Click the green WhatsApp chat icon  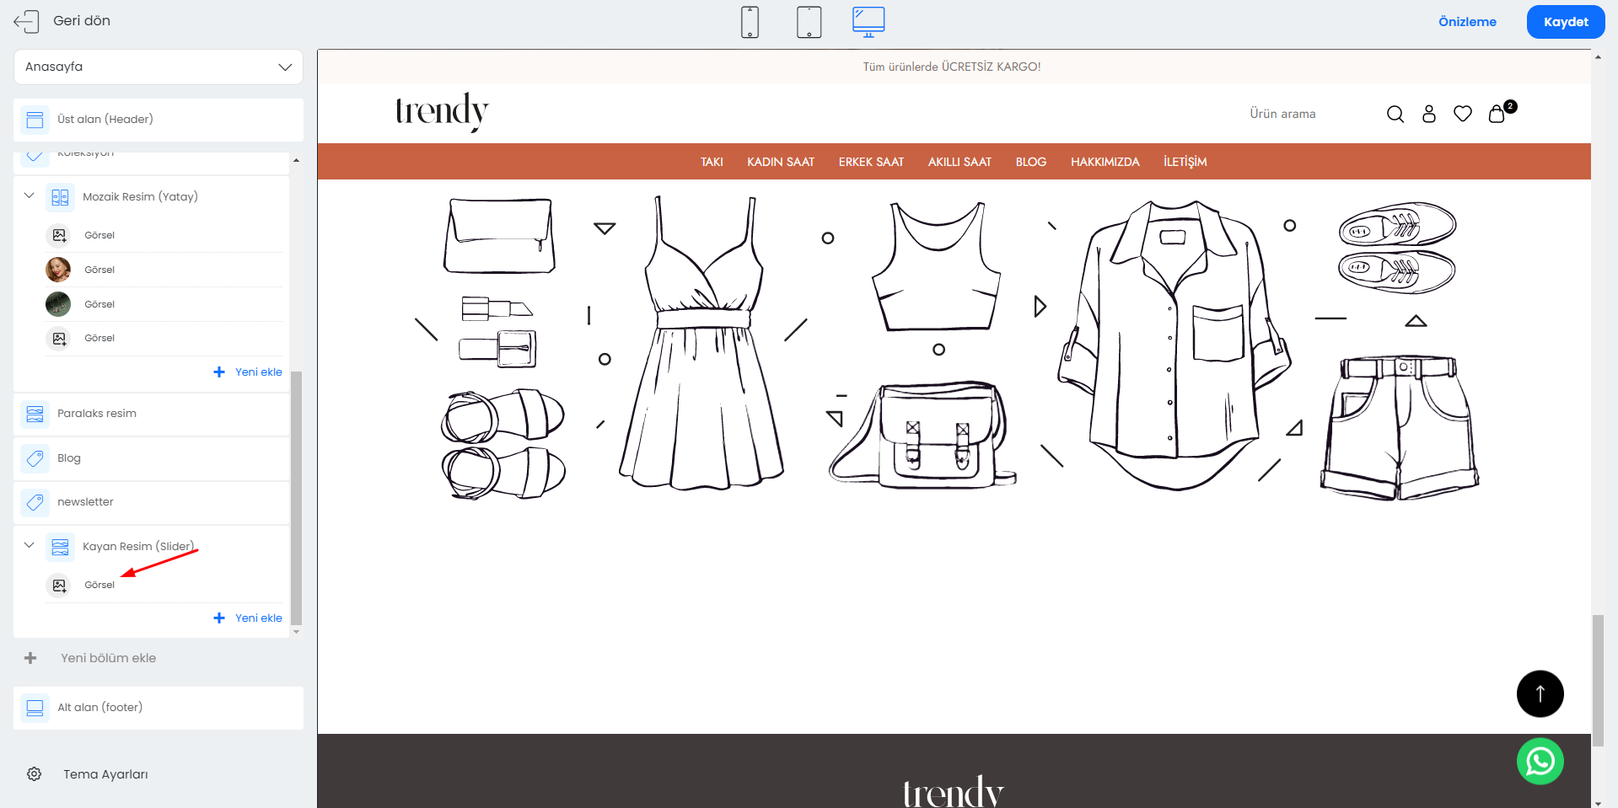pyautogui.click(x=1540, y=761)
